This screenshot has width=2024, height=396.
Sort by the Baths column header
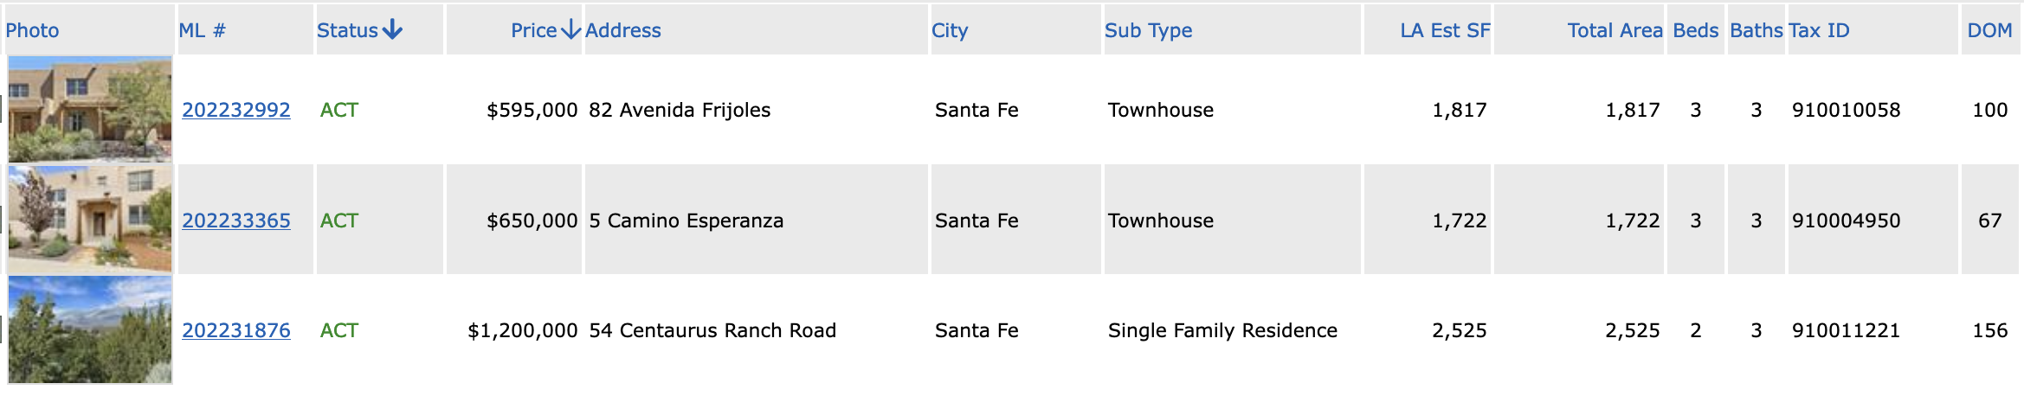(1756, 30)
